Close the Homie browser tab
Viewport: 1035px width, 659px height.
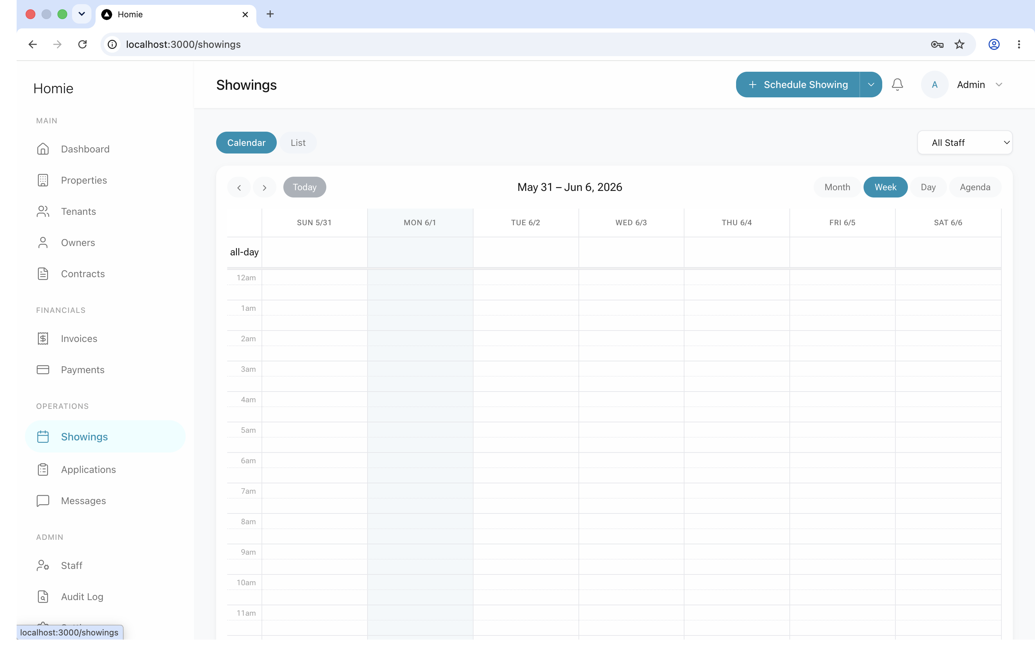(245, 15)
